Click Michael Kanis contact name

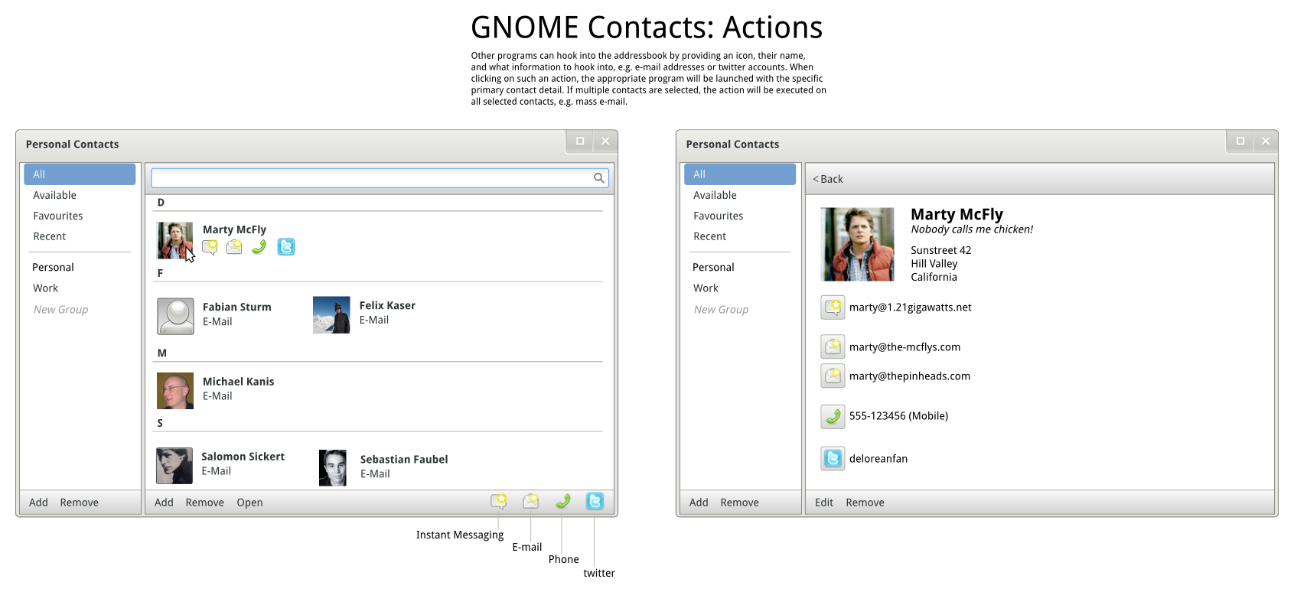tap(238, 382)
